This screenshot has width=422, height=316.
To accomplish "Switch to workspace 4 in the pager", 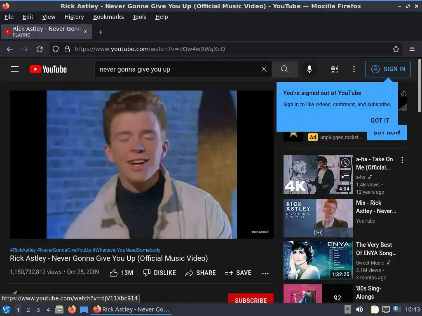I will pos(48,310).
